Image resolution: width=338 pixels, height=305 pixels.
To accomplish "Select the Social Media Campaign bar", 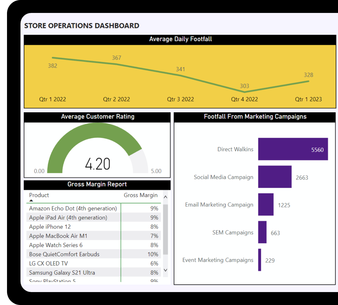I will (275, 177).
